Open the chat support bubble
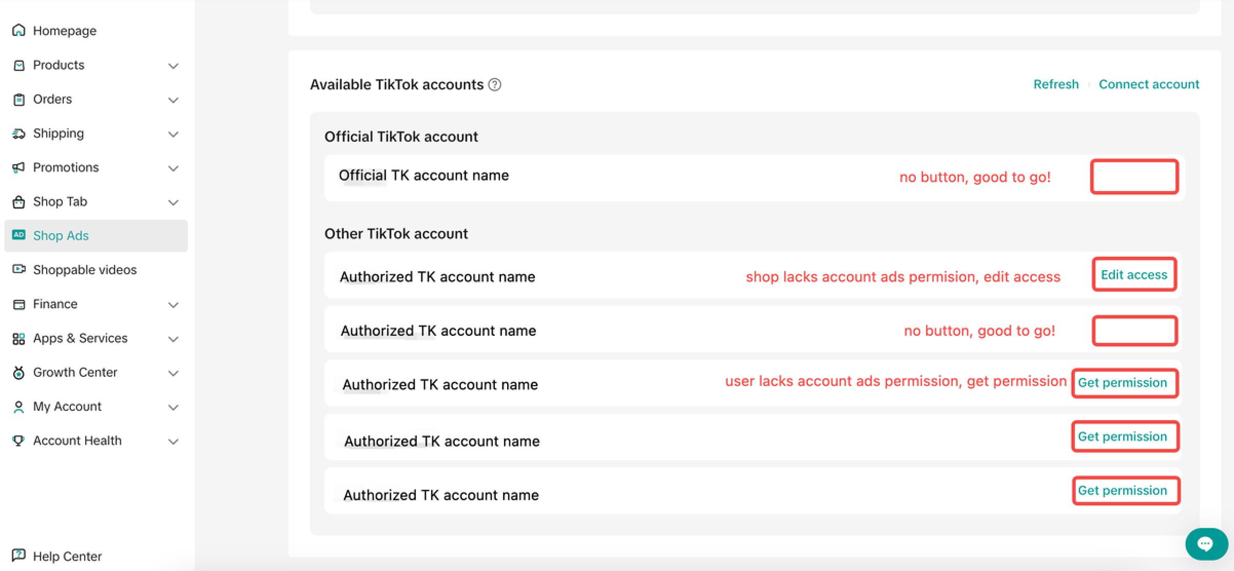The width and height of the screenshot is (1234, 571). pyautogui.click(x=1205, y=543)
